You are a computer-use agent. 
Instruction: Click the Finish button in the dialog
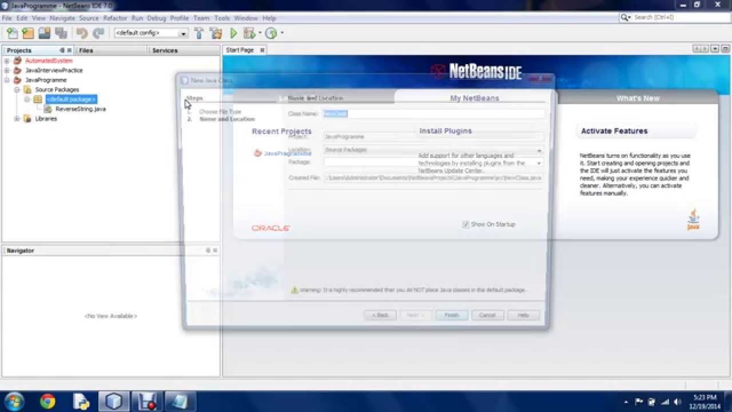point(452,315)
